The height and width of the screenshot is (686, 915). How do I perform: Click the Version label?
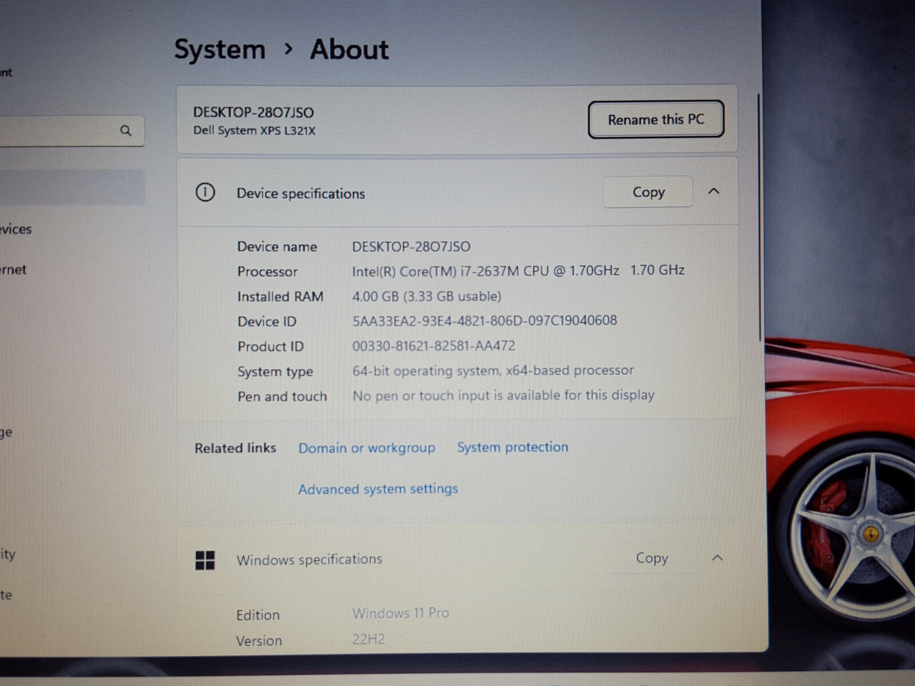point(259,641)
